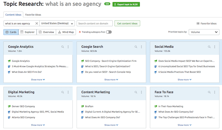222x130 pixels.
Task: Click the megaphone icon beside Denver SEO Company
Action: [9, 106]
